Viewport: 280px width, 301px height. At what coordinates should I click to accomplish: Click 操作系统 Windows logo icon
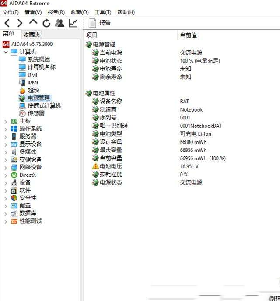14,129
